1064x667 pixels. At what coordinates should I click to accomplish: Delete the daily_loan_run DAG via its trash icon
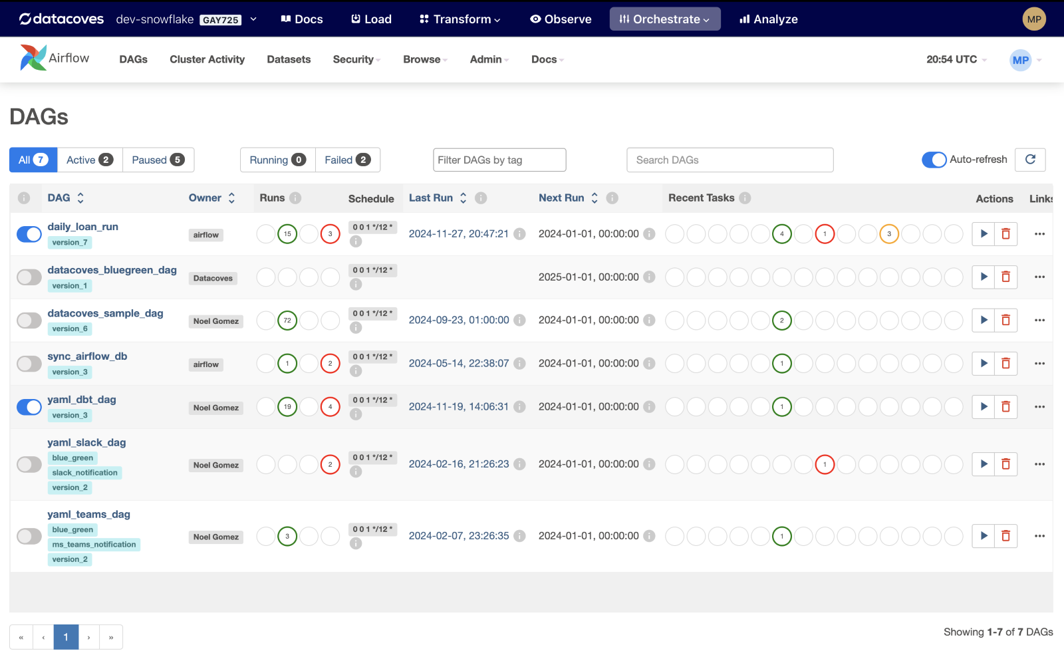(x=1006, y=234)
